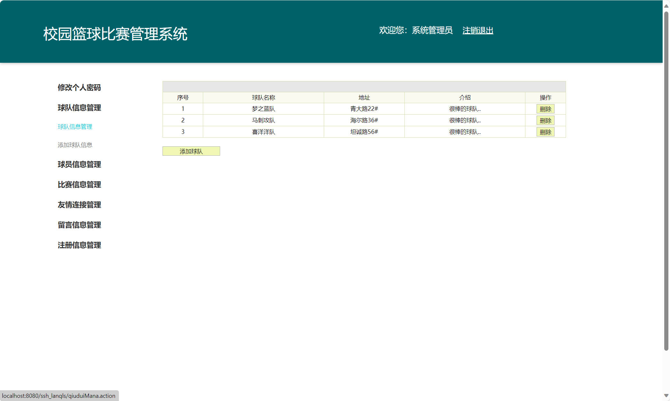
Task: Select 球队信息管理 sidebar sub-link
Action: (75, 127)
